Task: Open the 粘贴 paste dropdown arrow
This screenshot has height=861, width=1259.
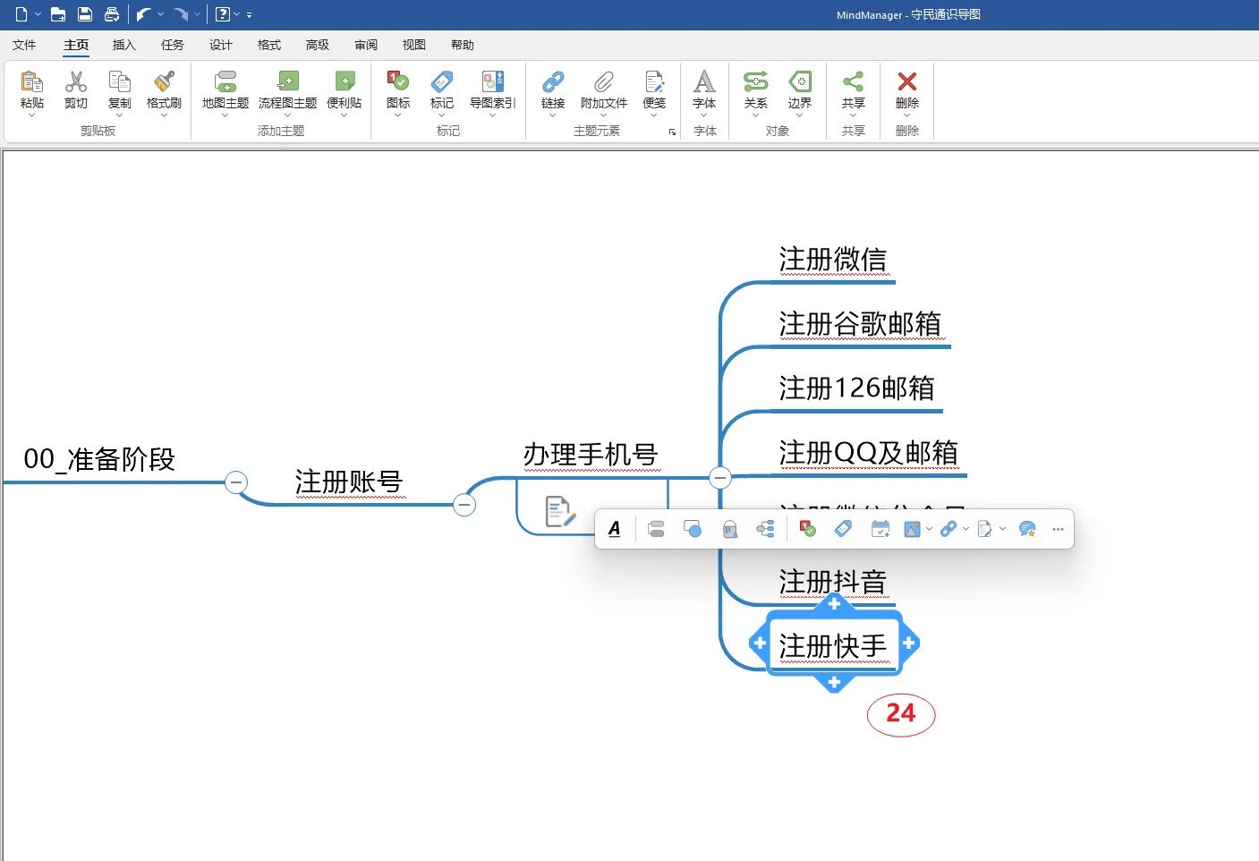Action: pos(31,115)
